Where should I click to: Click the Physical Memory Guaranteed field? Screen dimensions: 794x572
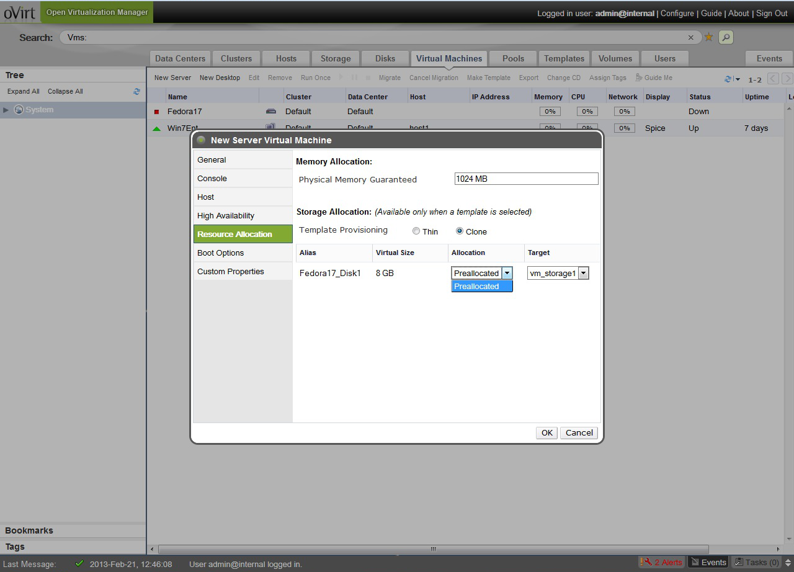click(526, 179)
